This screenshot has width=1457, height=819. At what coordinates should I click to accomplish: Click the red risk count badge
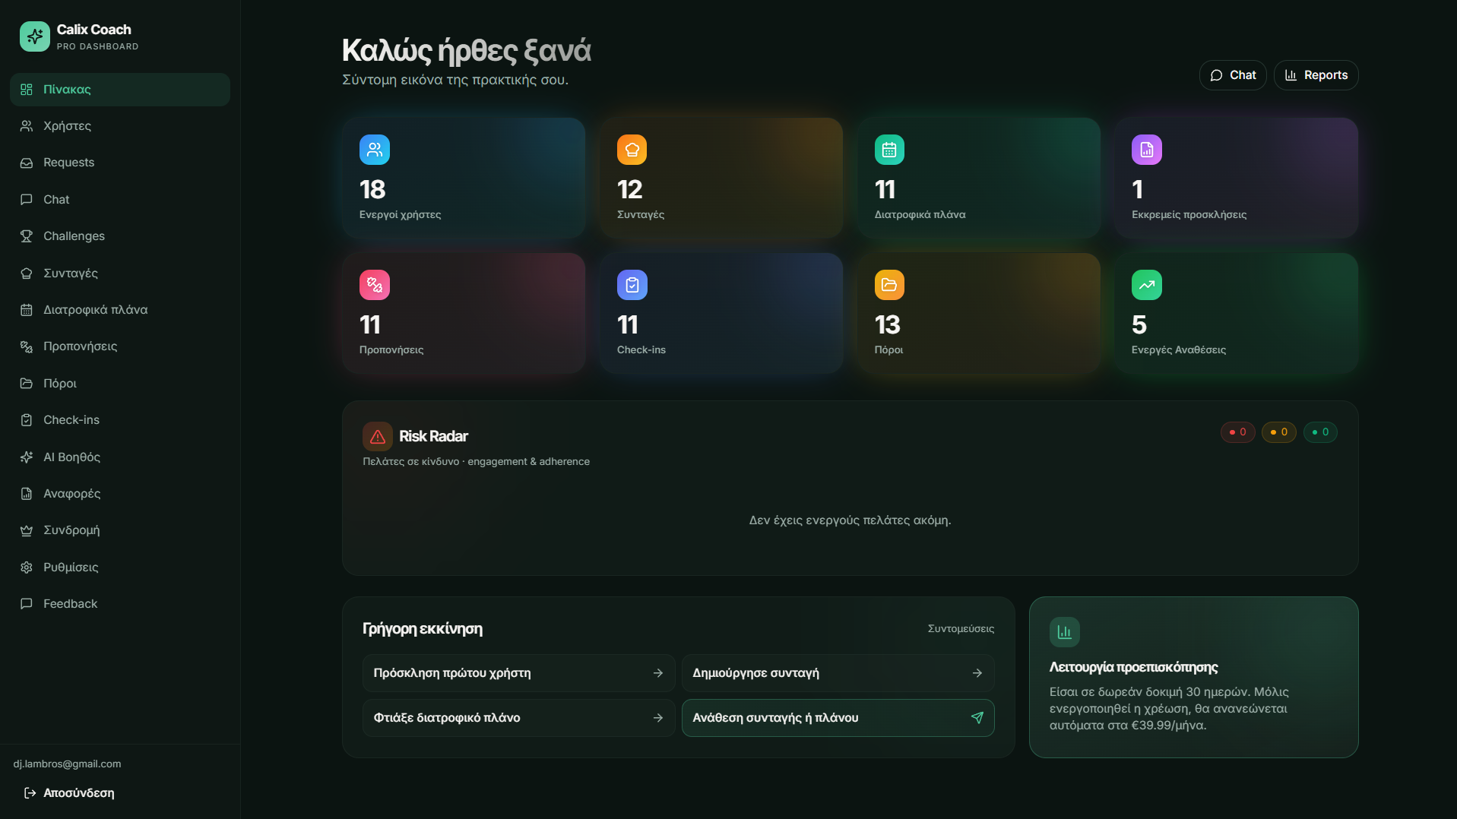coord(1238,432)
